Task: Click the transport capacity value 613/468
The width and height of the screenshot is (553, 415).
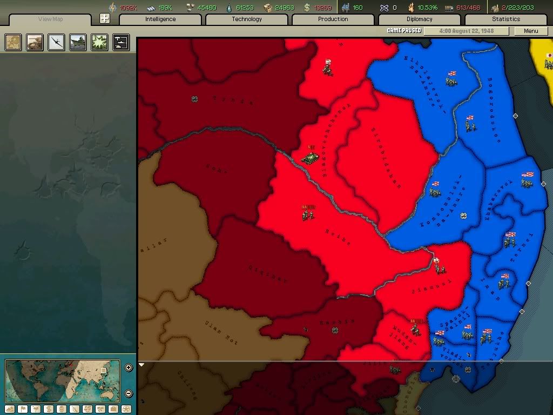Action: click(x=468, y=8)
